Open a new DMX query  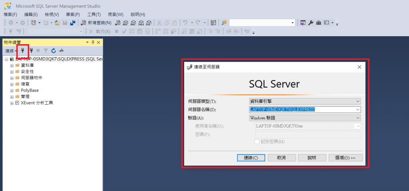133,23
